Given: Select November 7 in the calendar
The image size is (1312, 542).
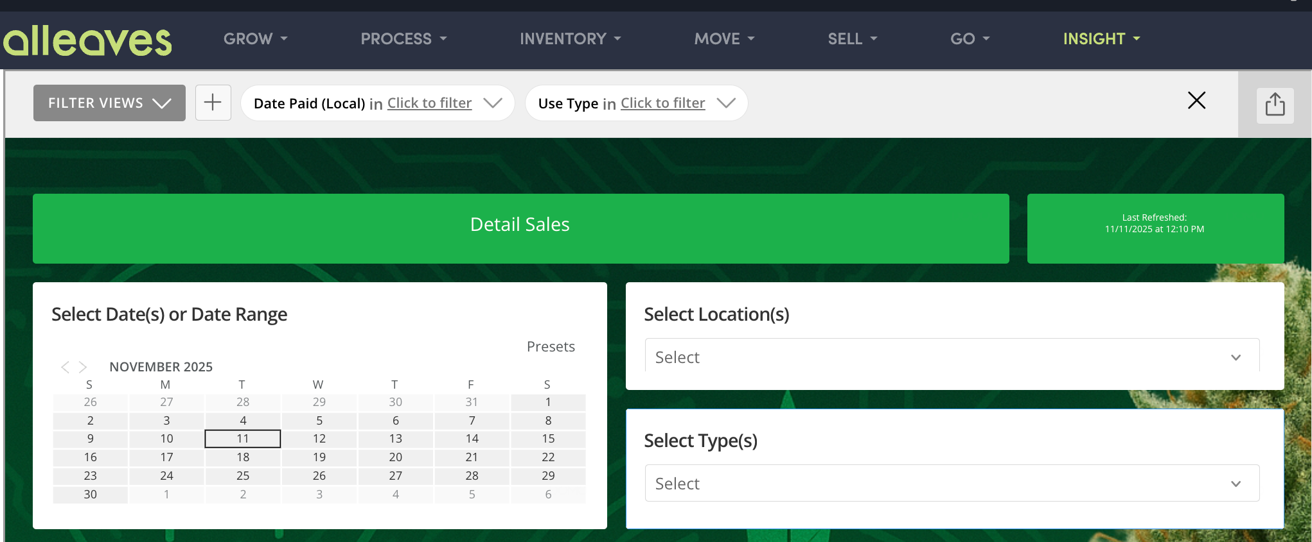Looking at the screenshot, I should point(472,421).
